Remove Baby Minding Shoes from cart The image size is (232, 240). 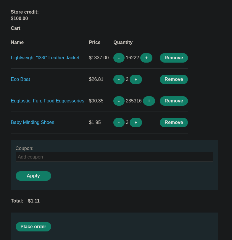(174, 123)
